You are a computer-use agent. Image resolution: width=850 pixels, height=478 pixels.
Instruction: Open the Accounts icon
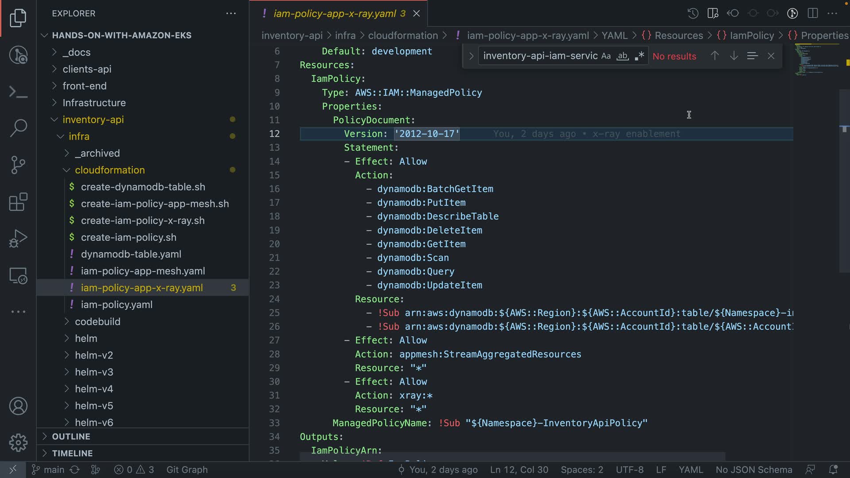coord(18,406)
